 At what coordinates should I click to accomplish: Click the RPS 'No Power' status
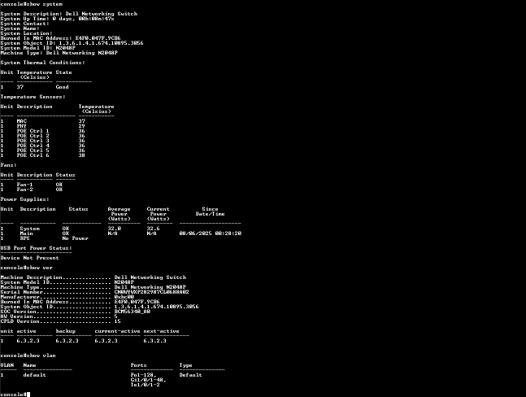[75, 238]
